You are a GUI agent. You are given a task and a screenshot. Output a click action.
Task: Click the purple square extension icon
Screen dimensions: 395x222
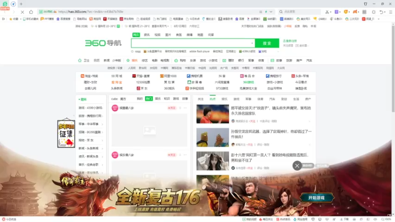tap(336, 12)
